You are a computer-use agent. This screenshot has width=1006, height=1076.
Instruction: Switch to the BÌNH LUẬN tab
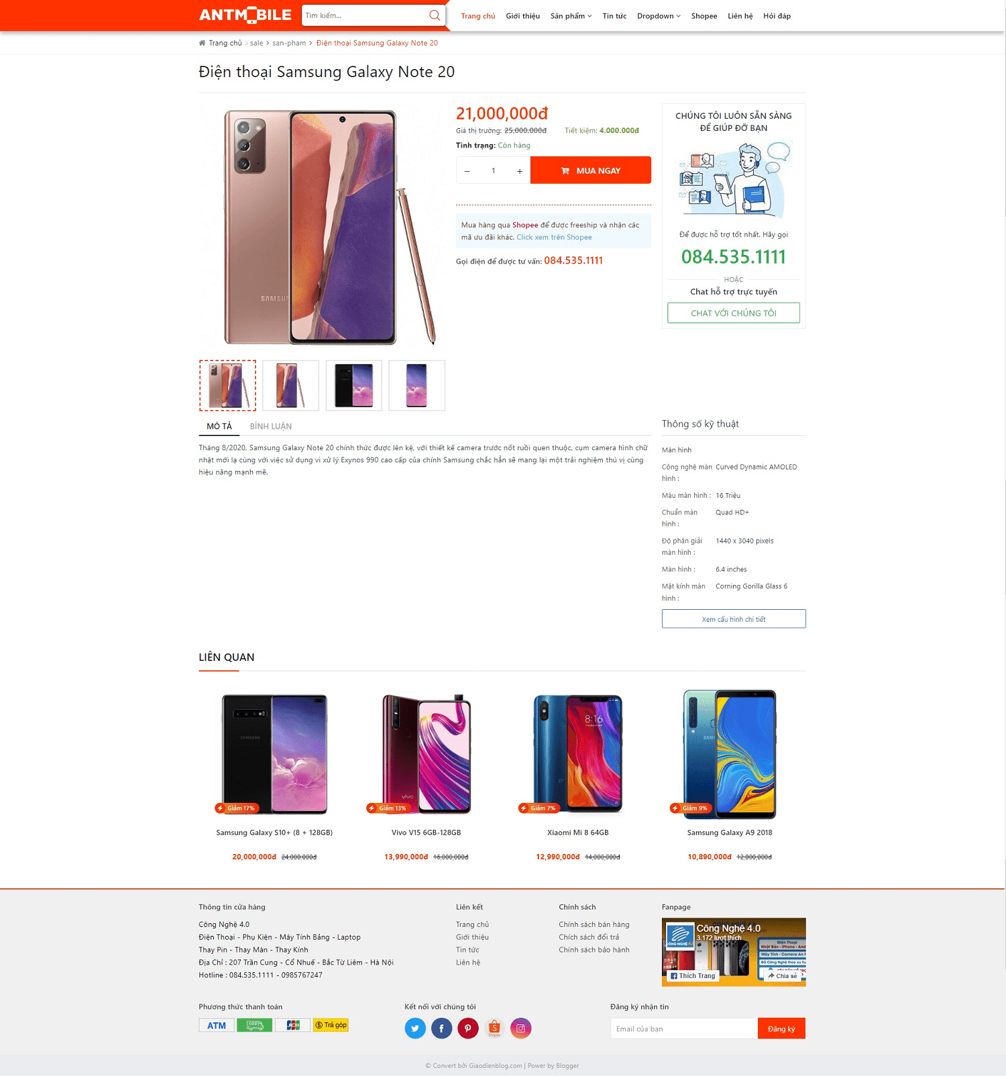[271, 426]
